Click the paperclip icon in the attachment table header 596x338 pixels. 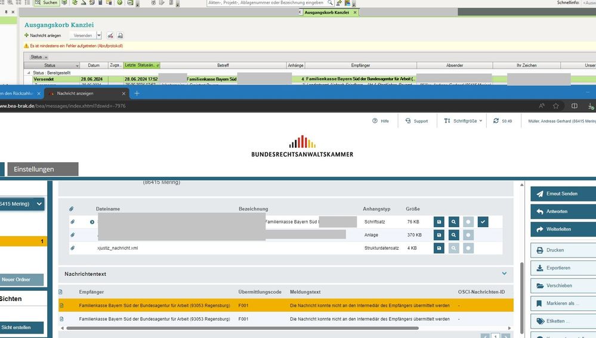pos(71,209)
